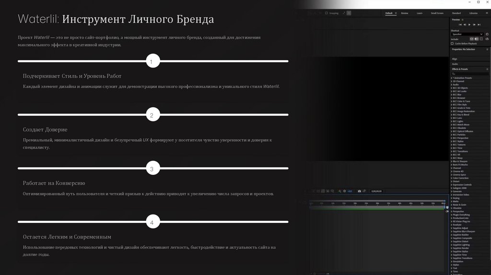Image resolution: width=491 pixels, height=275 pixels.
Task: Click heading 'Остается Легким и Современным'
Action: pos(67,237)
